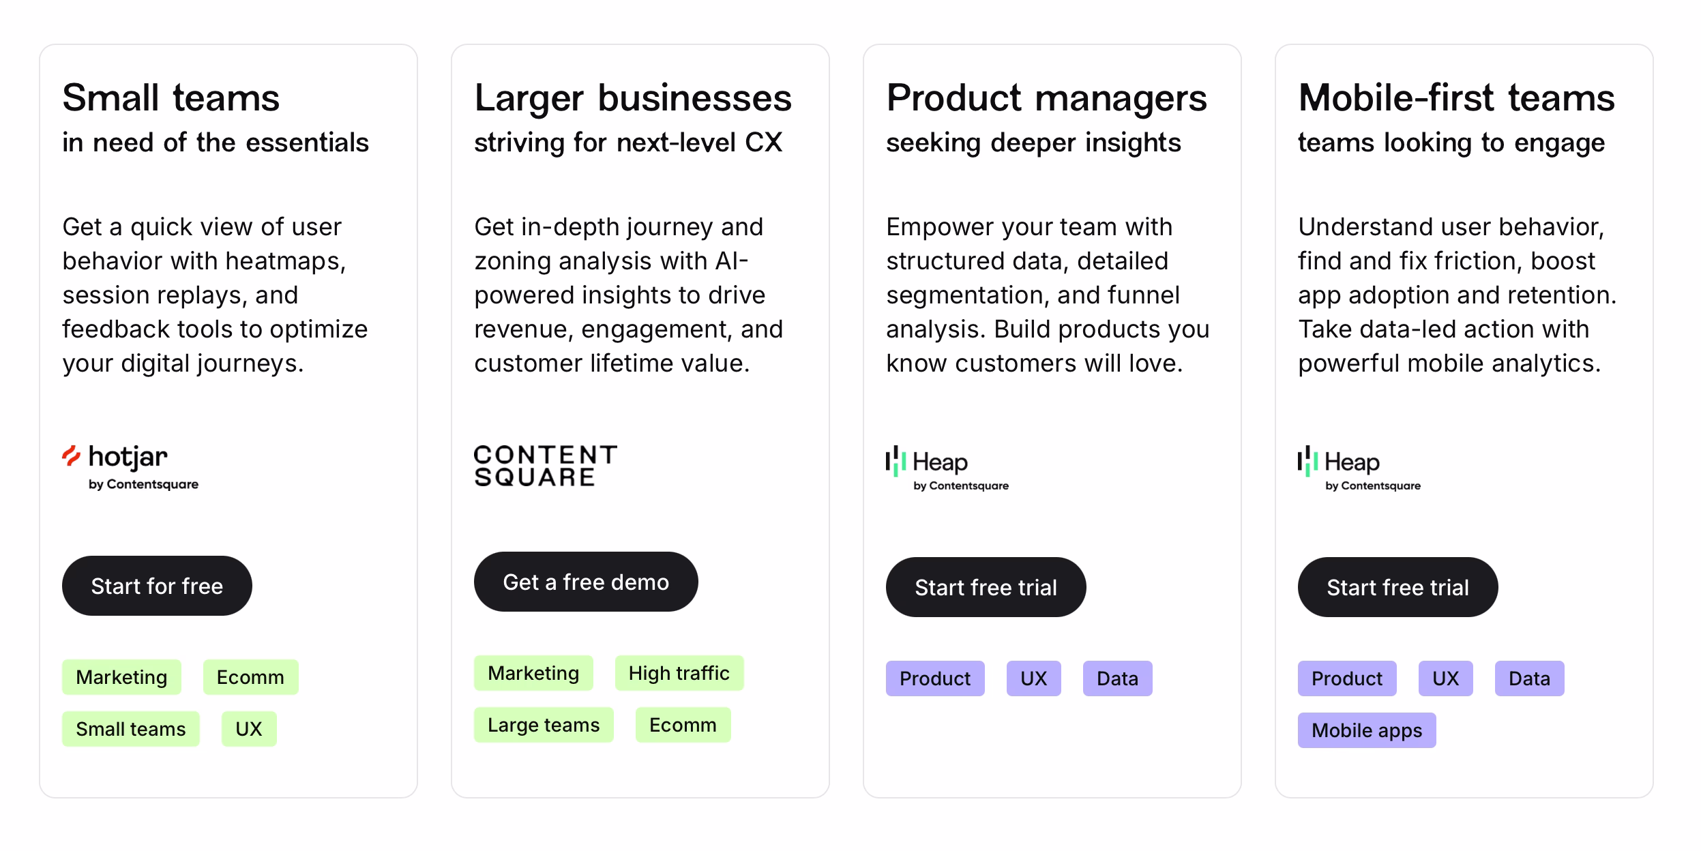1701x851 pixels.
Task: Click the Hotjar logo in the Small teams card
Action: (x=130, y=464)
